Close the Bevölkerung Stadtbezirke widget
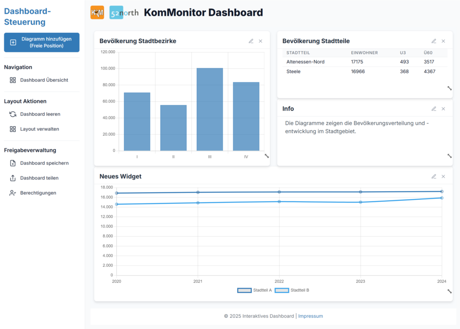Viewport: 460px width, 329px height. [261, 41]
